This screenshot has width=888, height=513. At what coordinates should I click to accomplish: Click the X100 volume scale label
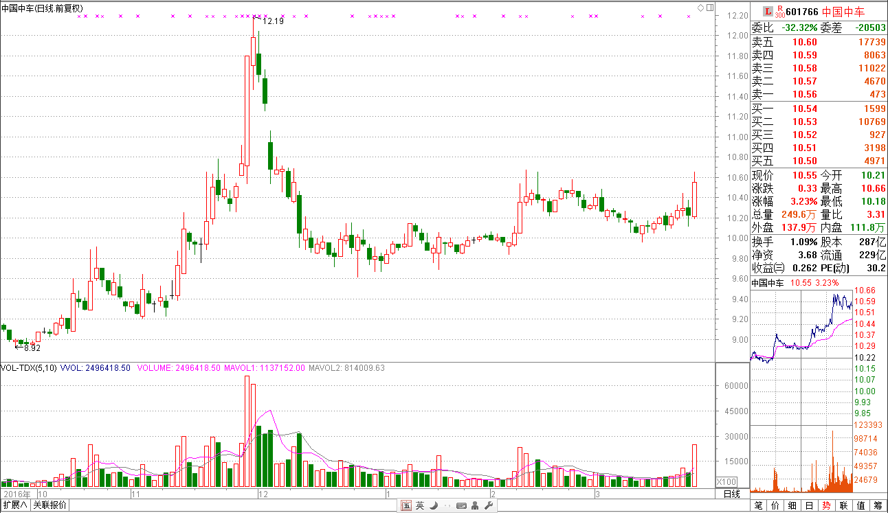[726, 481]
